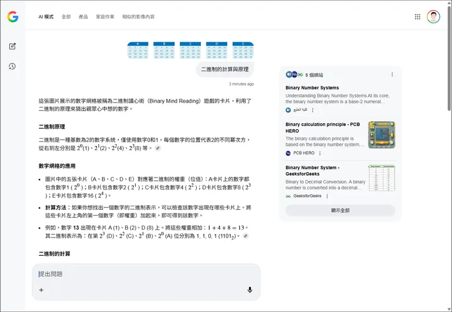The width and height of the screenshot is (452, 312).
Task: Switch to the 家庭作業 tab
Action: point(105,16)
